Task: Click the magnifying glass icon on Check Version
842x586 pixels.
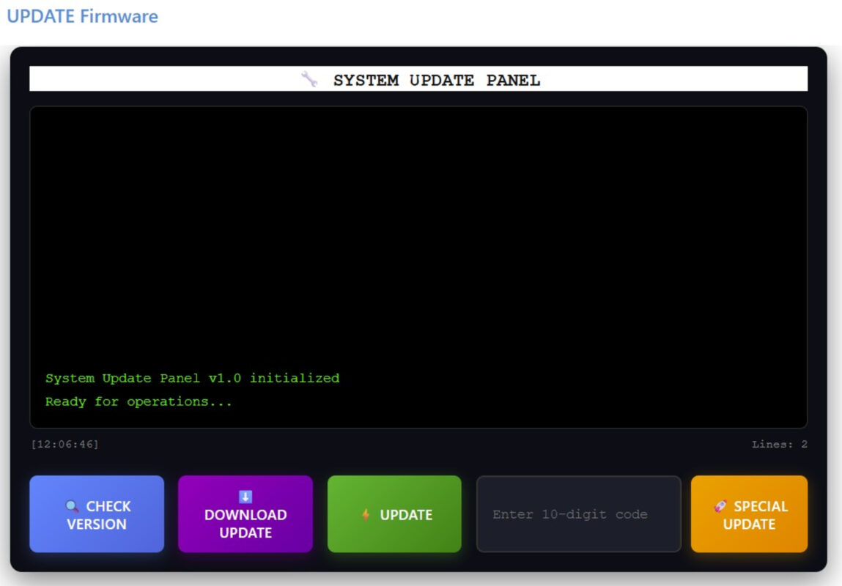Action: pos(72,506)
